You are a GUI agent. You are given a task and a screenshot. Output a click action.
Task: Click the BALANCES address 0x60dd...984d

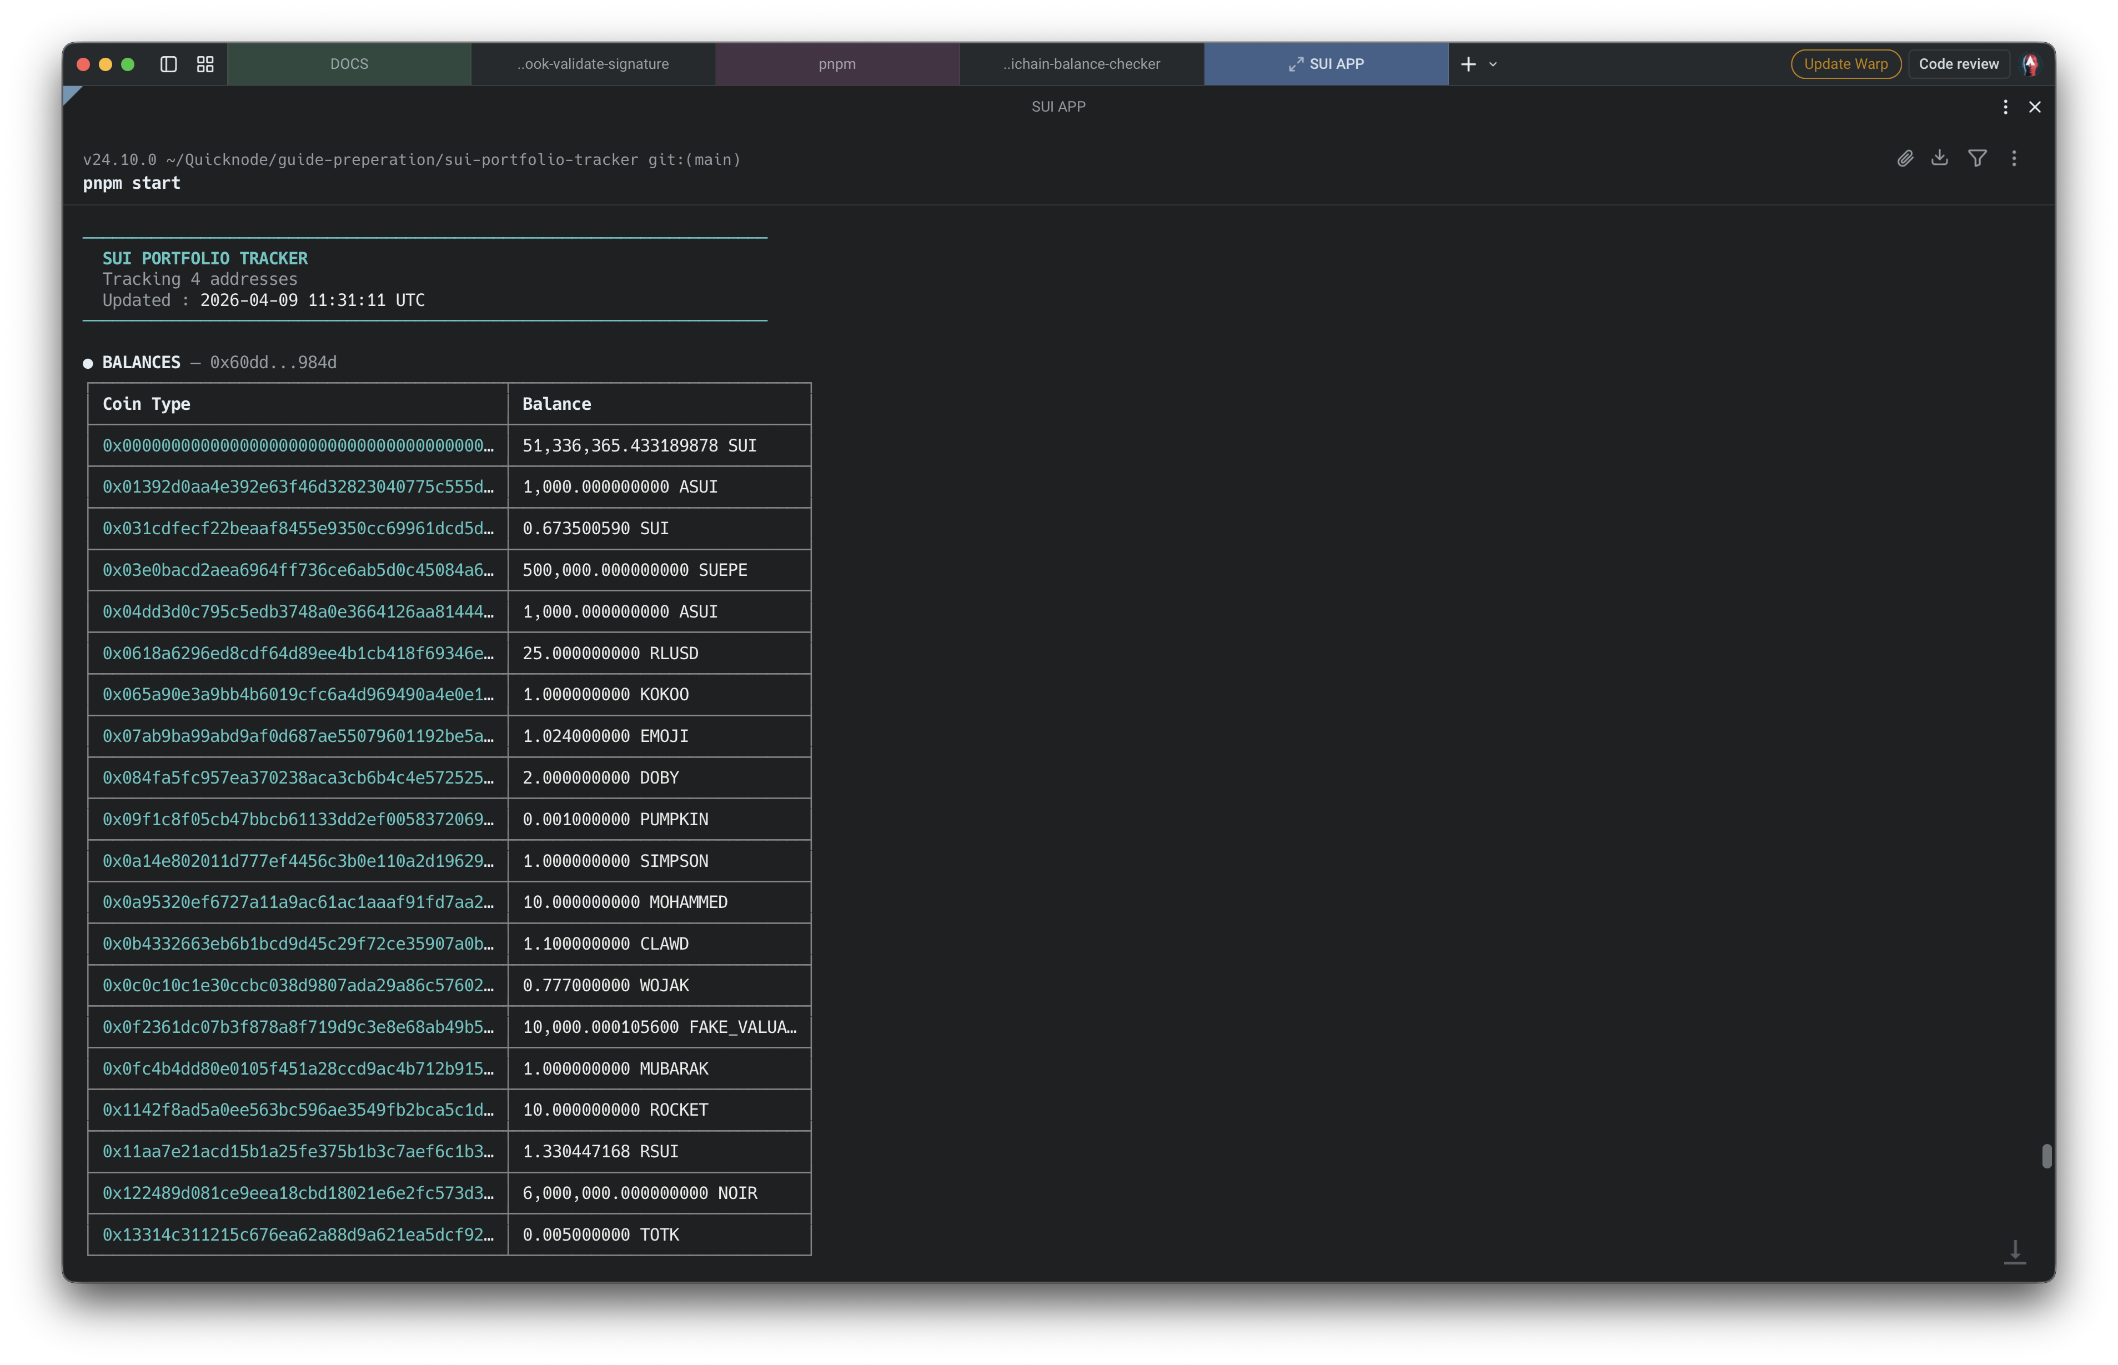273,363
